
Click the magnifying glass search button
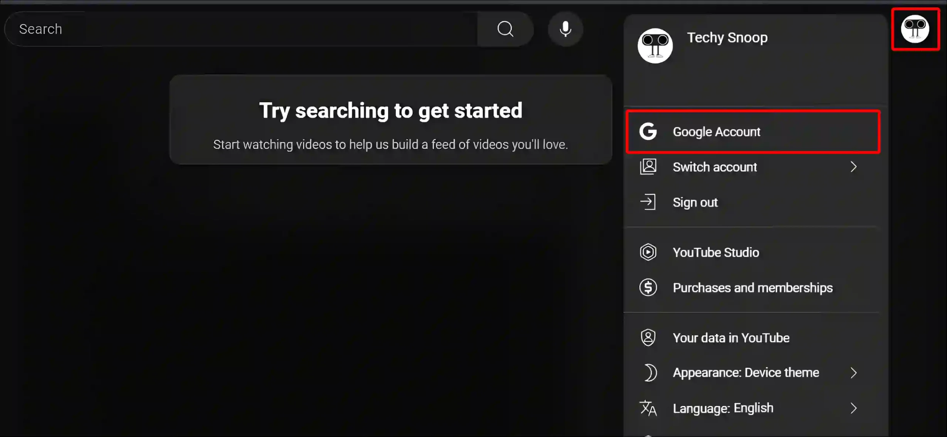point(505,29)
